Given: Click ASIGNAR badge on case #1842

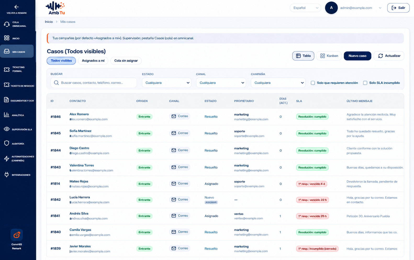Looking at the screenshot, I should pos(211,202).
